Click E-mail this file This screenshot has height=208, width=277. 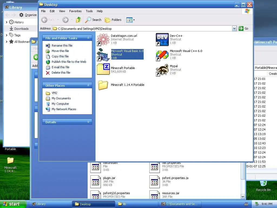pyautogui.click(x=60, y=67)
